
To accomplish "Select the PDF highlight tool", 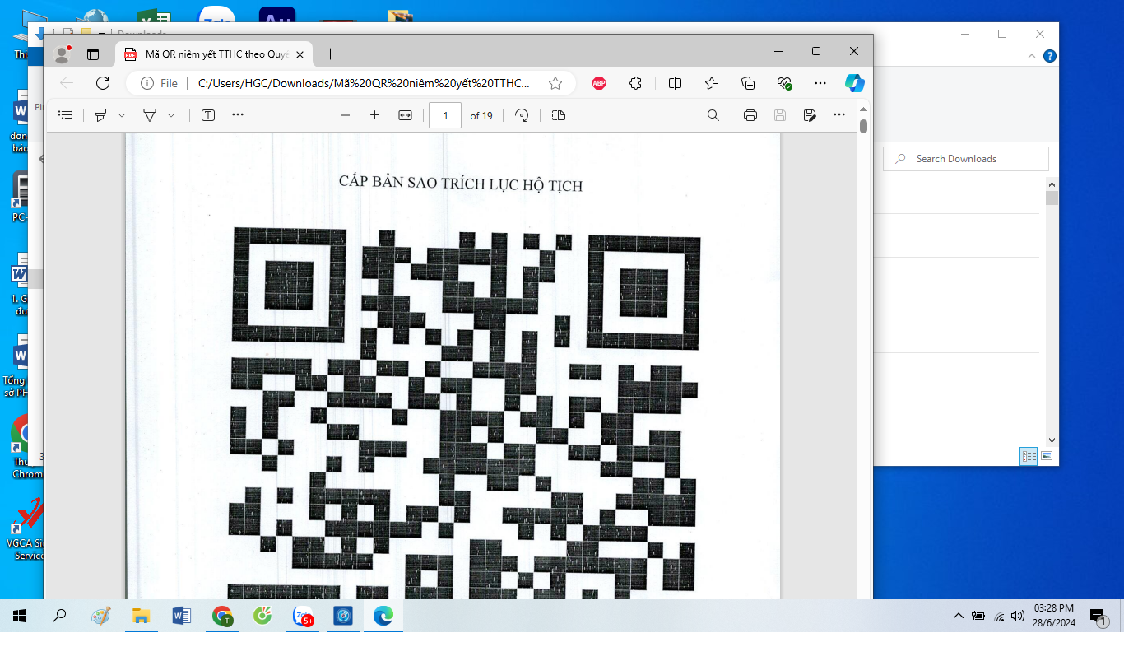I will [100, 115].
